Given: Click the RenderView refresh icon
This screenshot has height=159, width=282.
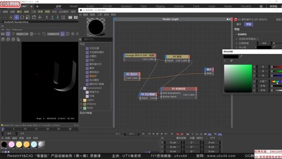Looking at the screenshot, I should 13,34.
